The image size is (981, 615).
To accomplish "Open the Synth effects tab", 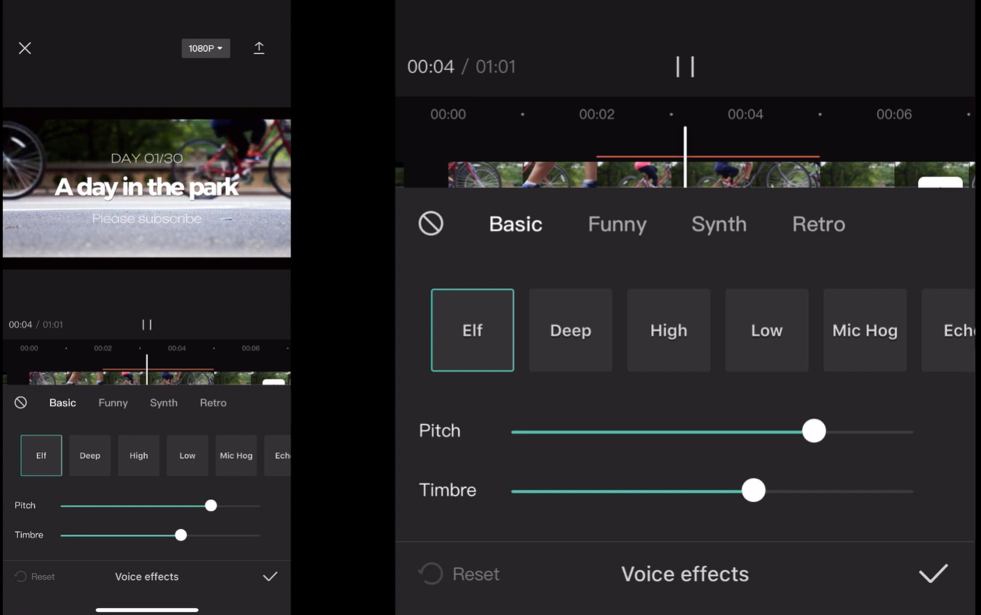I will click(719, 224).
